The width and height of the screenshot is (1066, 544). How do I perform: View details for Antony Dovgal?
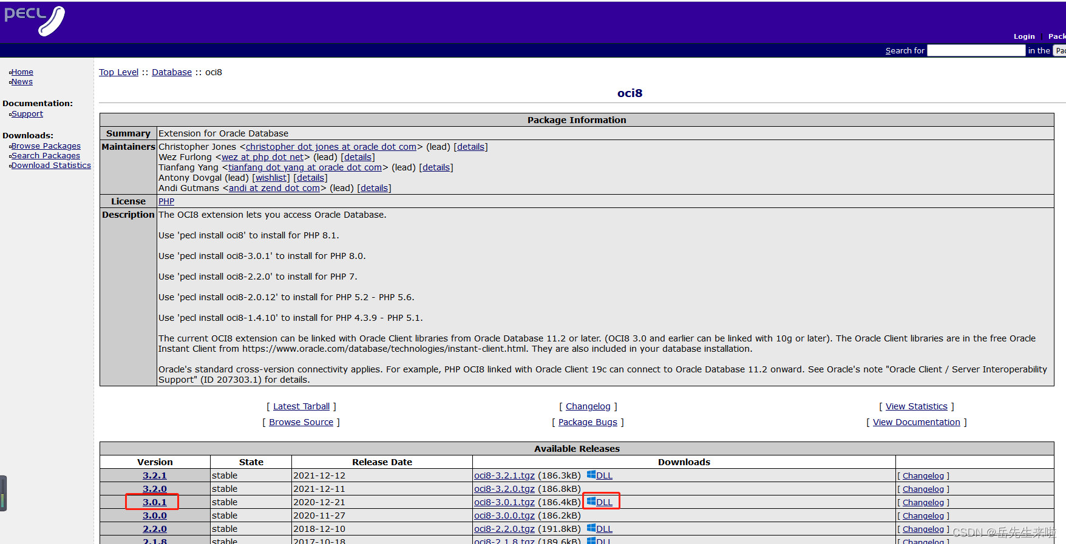pyautogui.click(x=310, y=178)
